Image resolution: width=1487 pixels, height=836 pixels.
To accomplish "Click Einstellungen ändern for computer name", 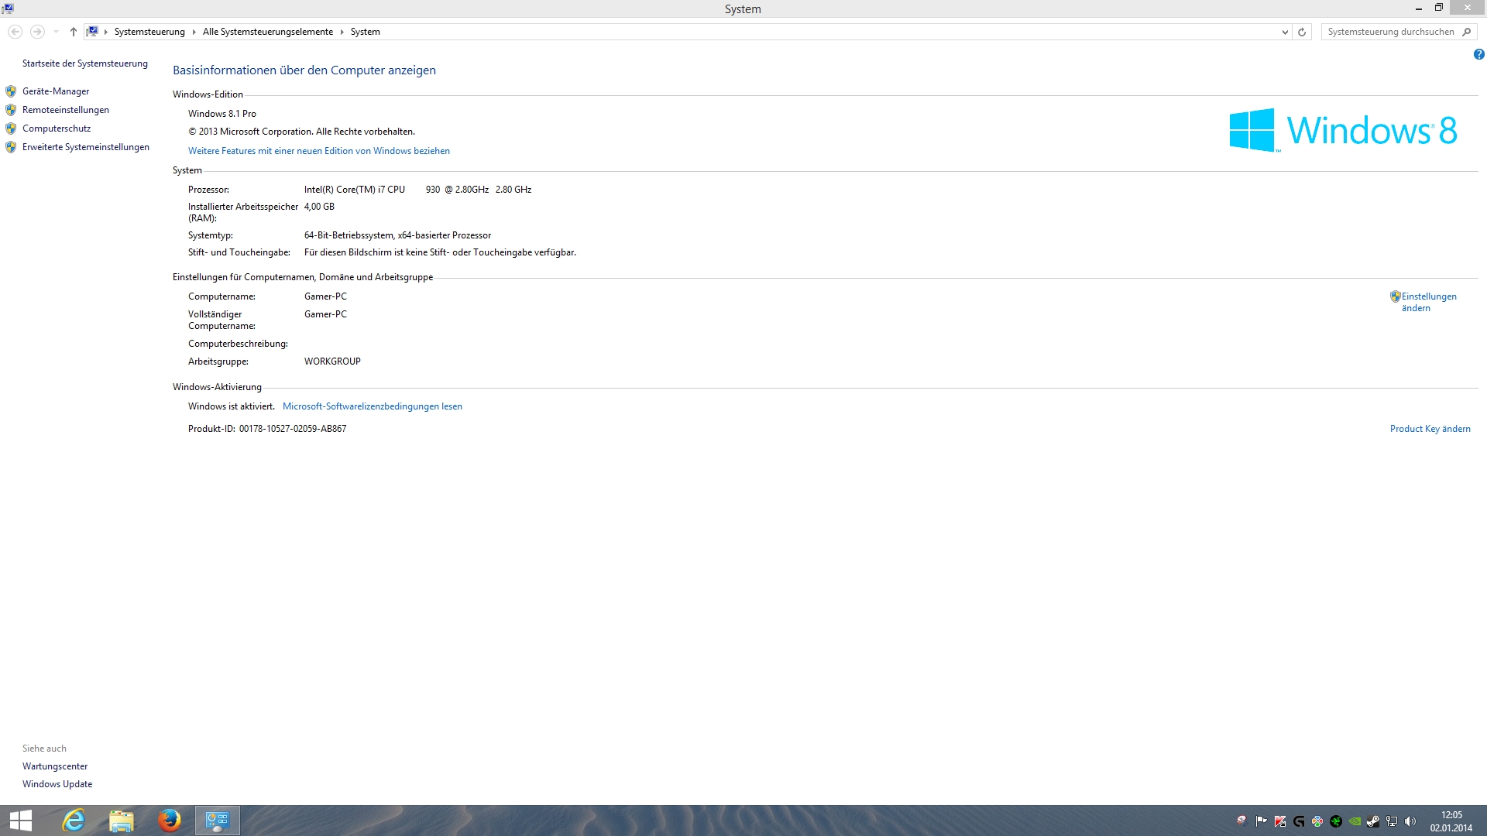I will pos(1428,302).
